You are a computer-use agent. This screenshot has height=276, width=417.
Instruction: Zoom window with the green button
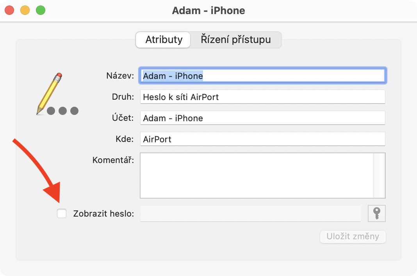click(x=41, y=11)
